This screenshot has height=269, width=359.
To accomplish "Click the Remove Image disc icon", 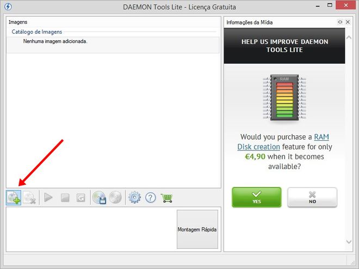I will 30,197.
